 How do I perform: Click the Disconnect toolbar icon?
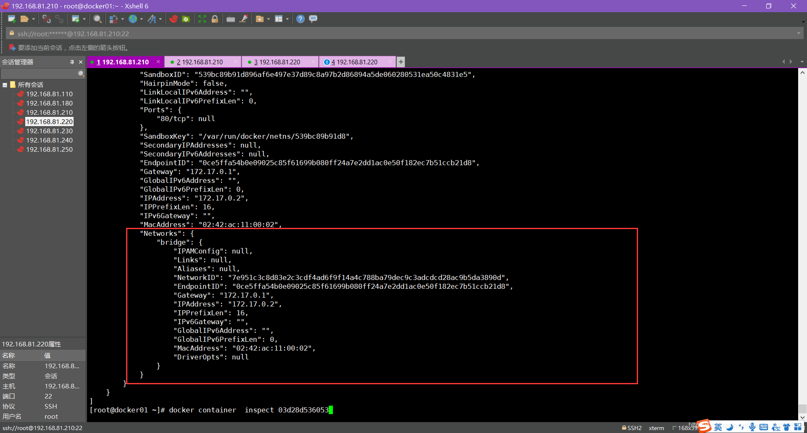coord(47,19)
